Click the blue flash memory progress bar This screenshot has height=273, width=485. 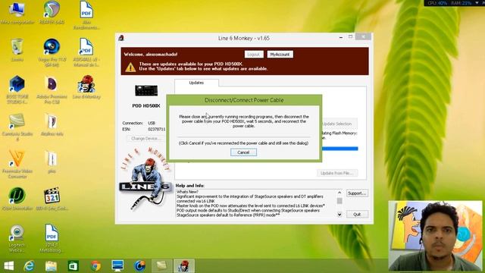pos(339,149)
